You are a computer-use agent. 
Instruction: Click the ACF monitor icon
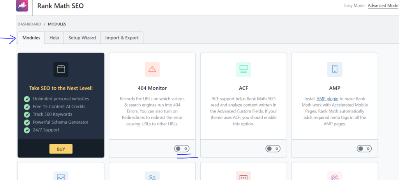244,69
